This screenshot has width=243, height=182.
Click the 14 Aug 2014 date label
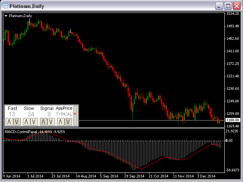coord(86,176)
